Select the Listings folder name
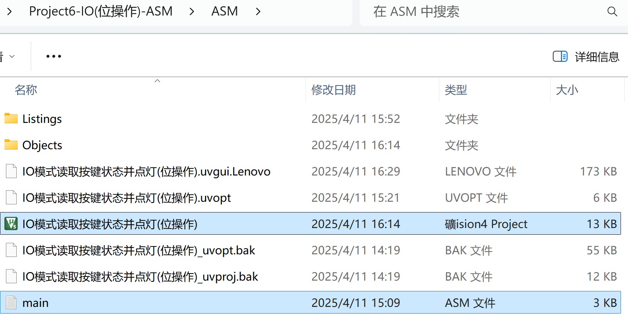Viewport: 628px width, 318px height. (x=42, y=119)
